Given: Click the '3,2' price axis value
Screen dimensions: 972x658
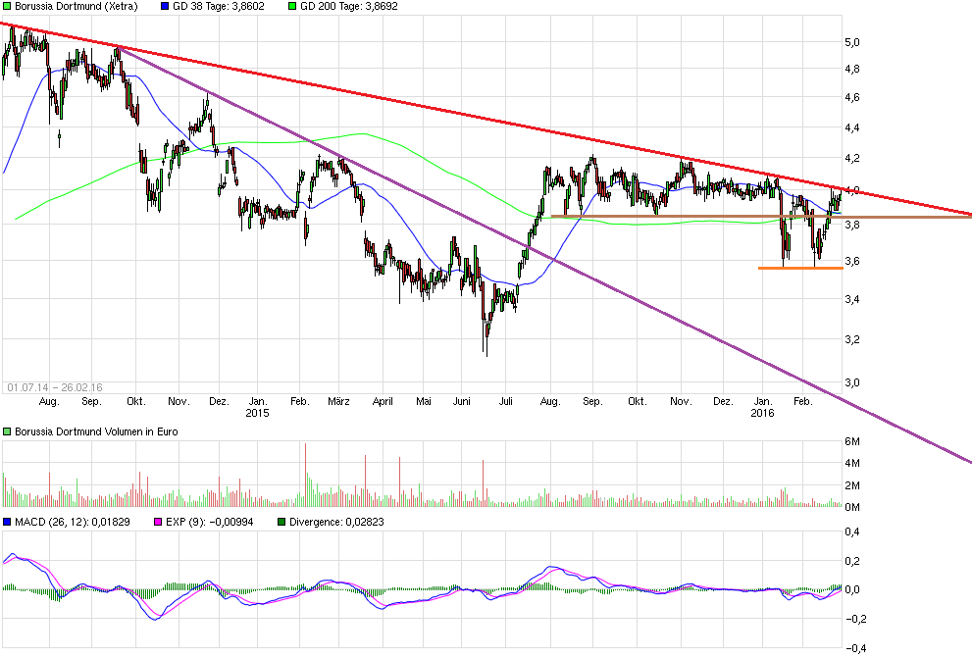Looking at the screenshot, I should click(851, 339).
